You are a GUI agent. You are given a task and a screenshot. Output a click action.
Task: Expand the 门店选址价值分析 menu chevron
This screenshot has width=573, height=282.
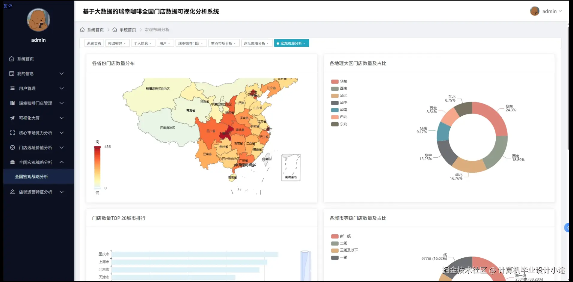61,147
